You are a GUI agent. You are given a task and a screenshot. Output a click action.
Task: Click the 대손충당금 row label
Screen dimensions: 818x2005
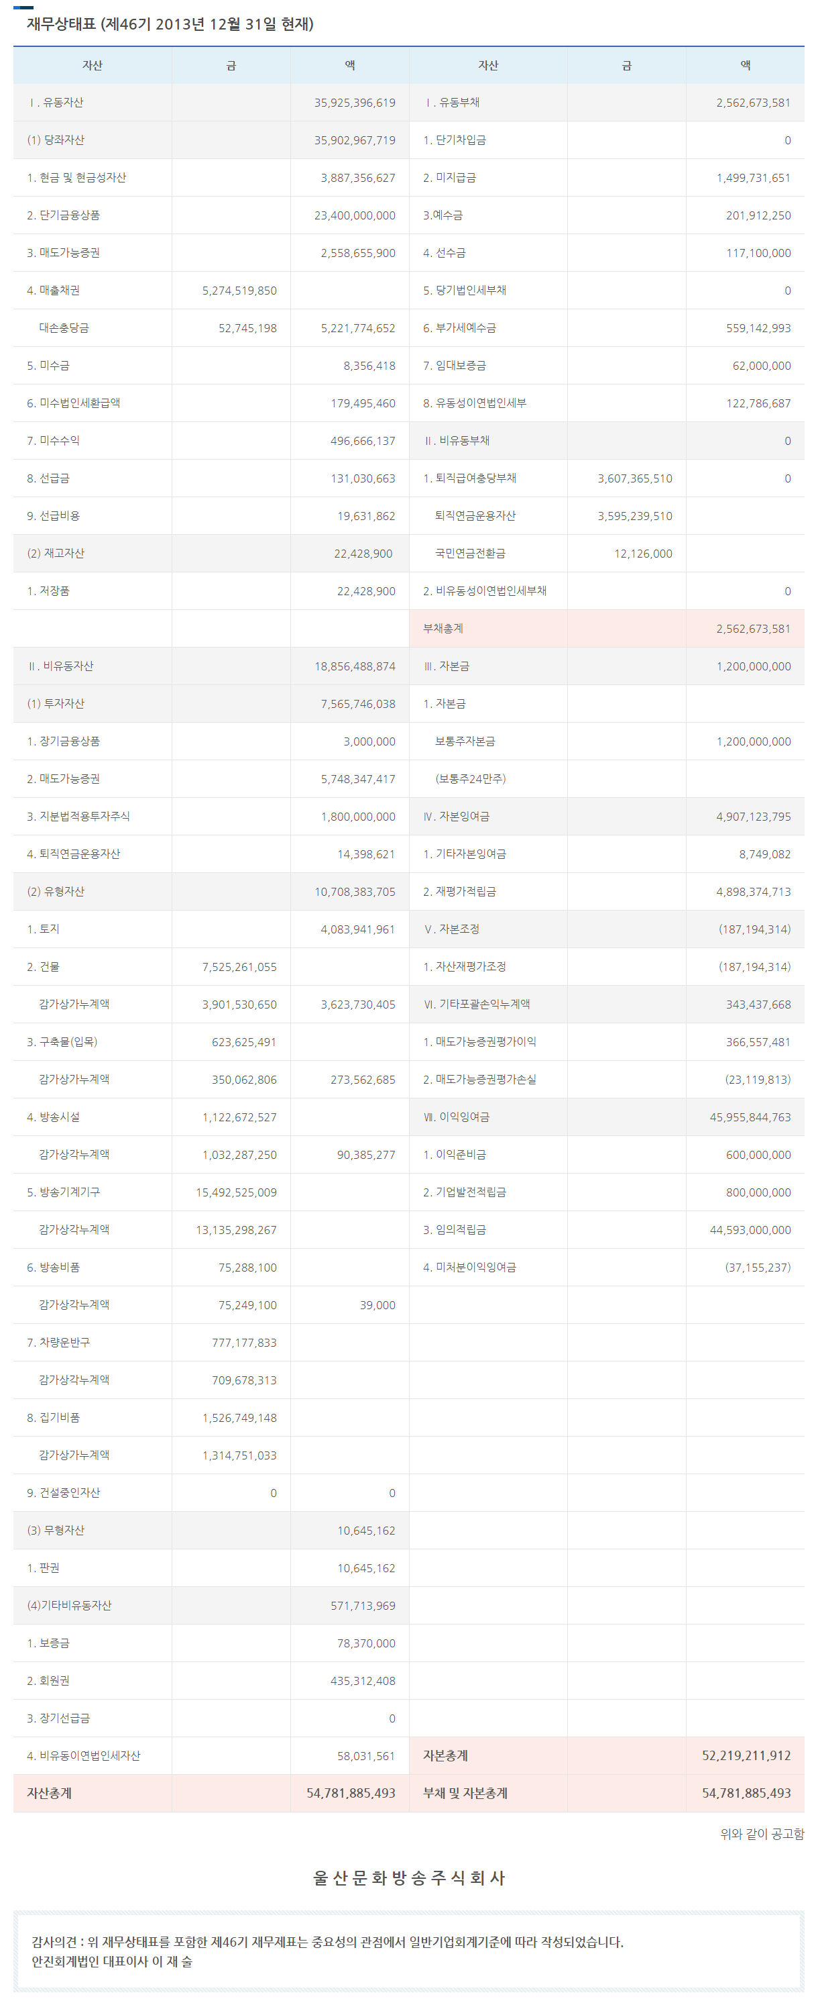pyautogui.click(x=64, y=327)
